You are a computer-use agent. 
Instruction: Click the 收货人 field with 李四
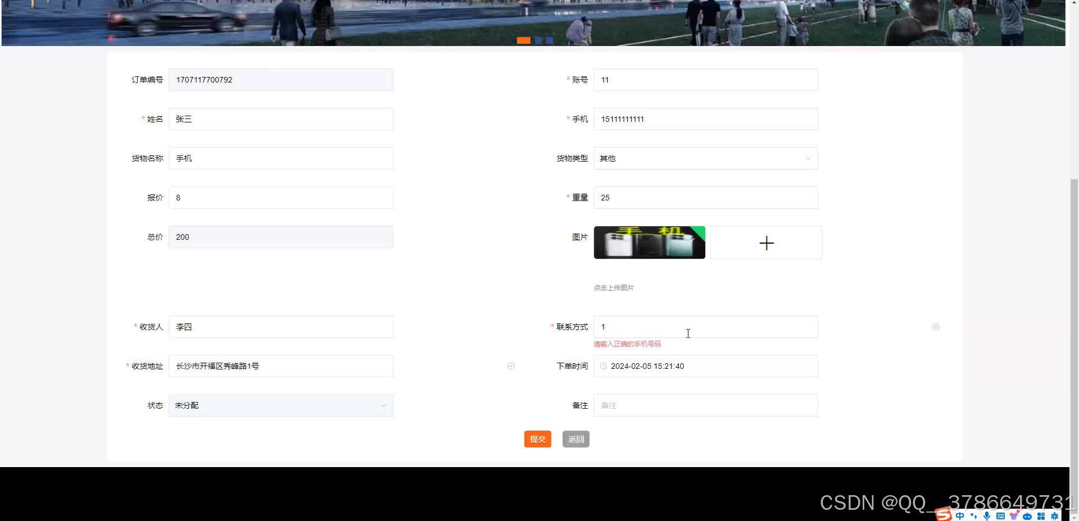pos(281,327)
